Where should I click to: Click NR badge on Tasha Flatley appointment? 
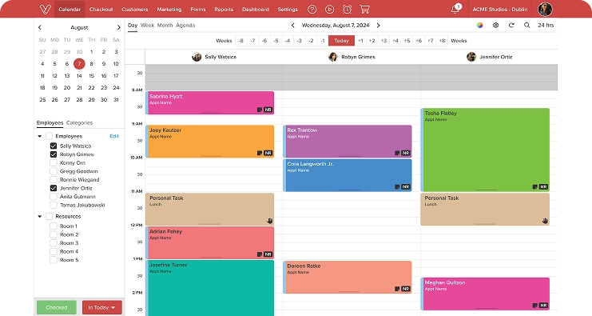[544, 186]
